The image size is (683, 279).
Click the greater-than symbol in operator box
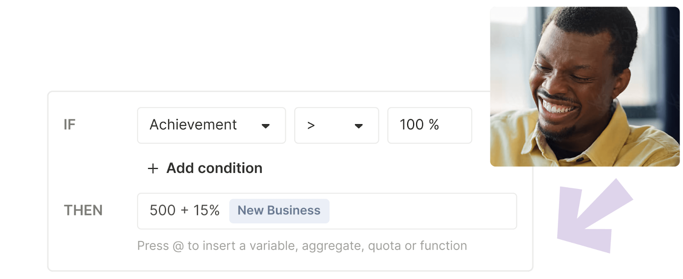311,125
